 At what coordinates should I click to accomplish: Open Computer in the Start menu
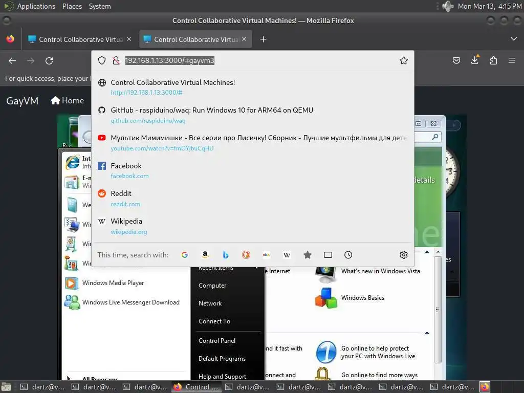click(x=212, y=286)
